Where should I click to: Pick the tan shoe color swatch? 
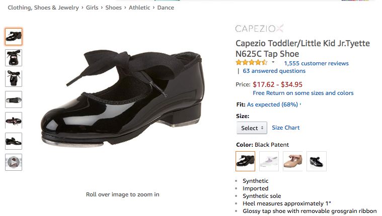pos(293,161)
